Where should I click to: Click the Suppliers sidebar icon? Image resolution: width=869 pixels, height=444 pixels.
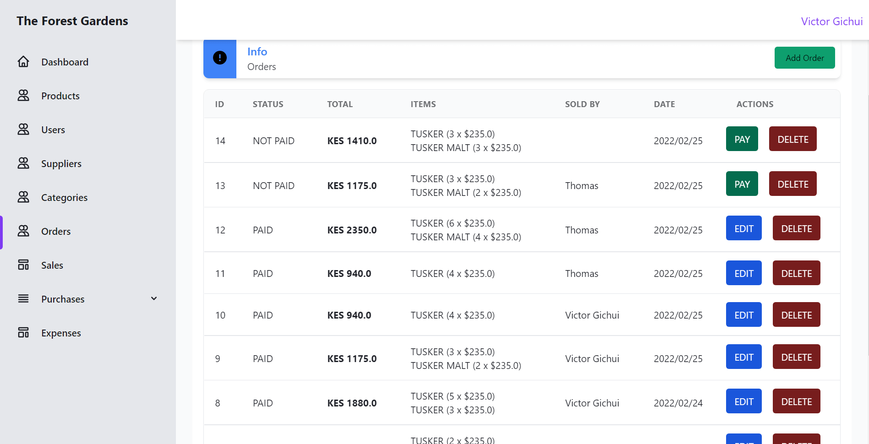pos(23,163)
